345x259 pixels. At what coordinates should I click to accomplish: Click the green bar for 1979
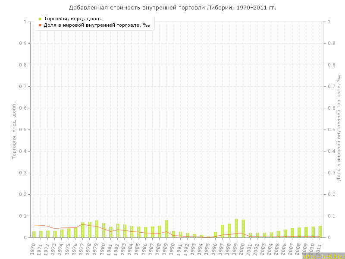click(97, 229)
